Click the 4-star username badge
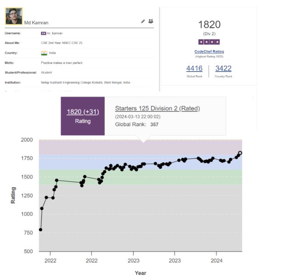The height and width of the screenshot is (280, 283). (43, 34)
